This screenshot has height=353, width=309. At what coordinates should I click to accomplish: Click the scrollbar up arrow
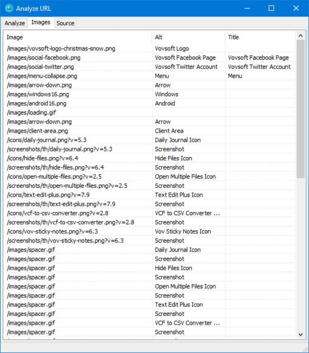click(301, 35)
